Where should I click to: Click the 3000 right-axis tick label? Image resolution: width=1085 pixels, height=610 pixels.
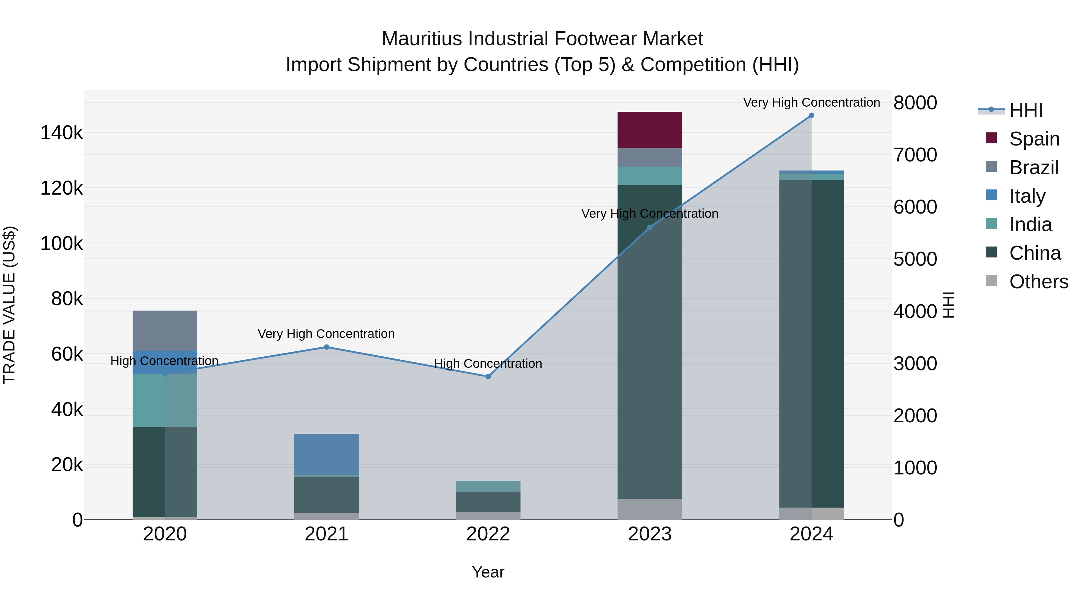915,363
